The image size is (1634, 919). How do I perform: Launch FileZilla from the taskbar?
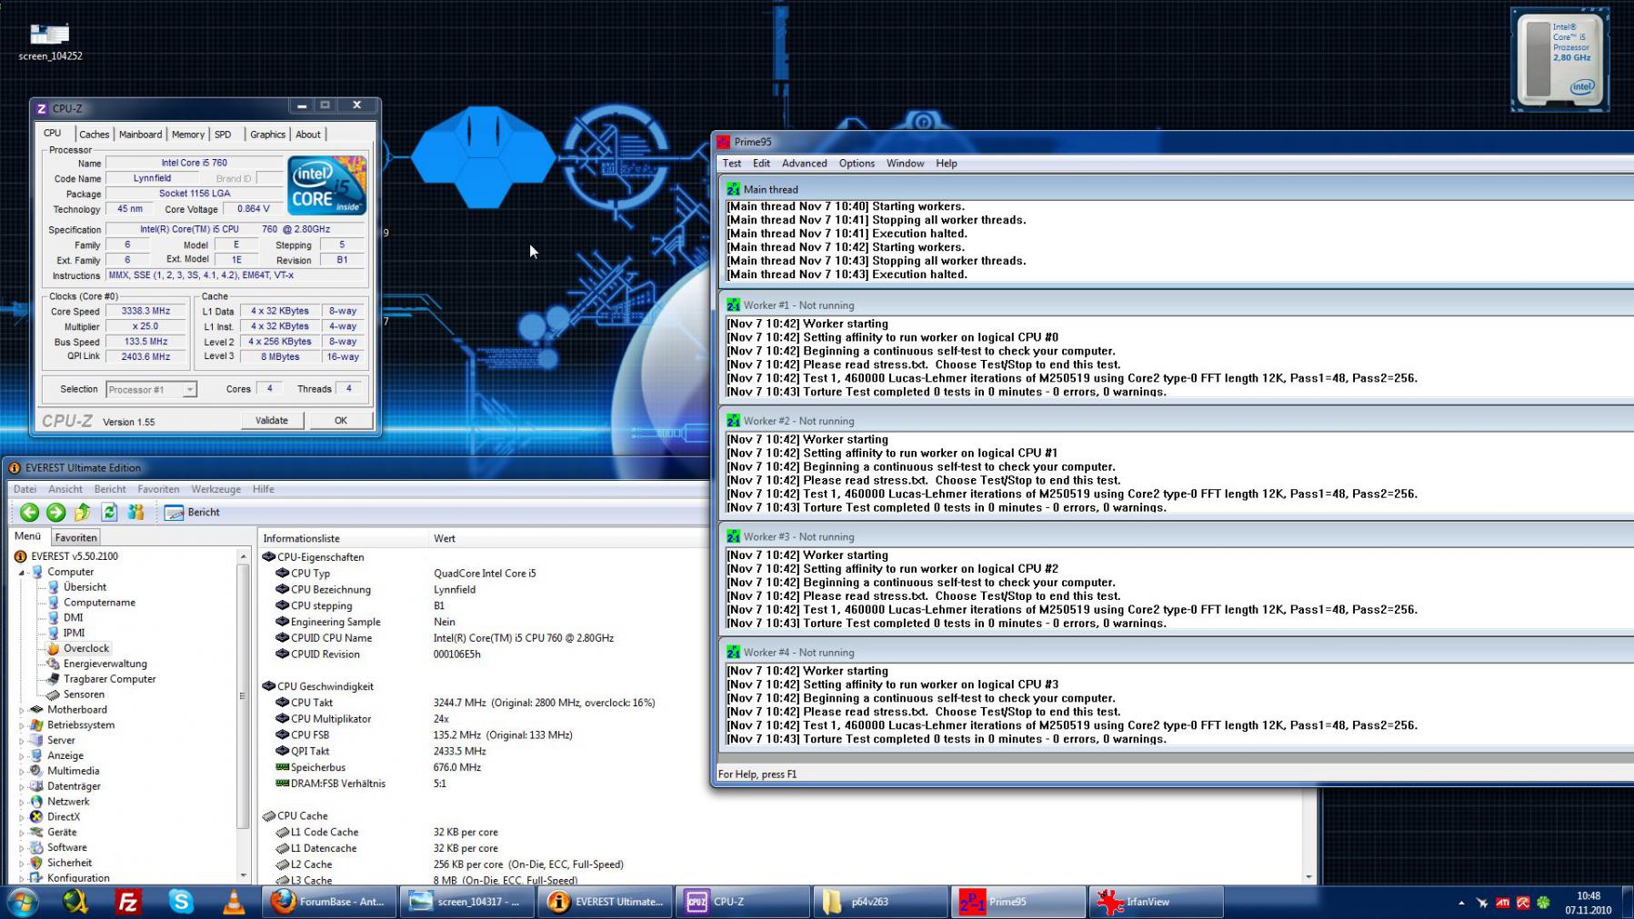coord(128,902)
